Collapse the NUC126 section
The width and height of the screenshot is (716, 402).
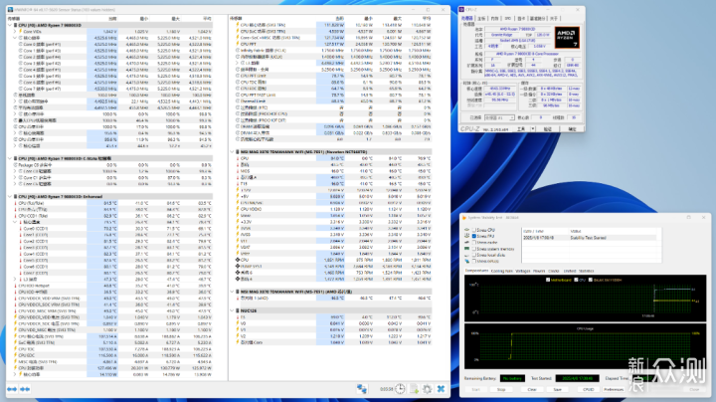tap(232, 310)
